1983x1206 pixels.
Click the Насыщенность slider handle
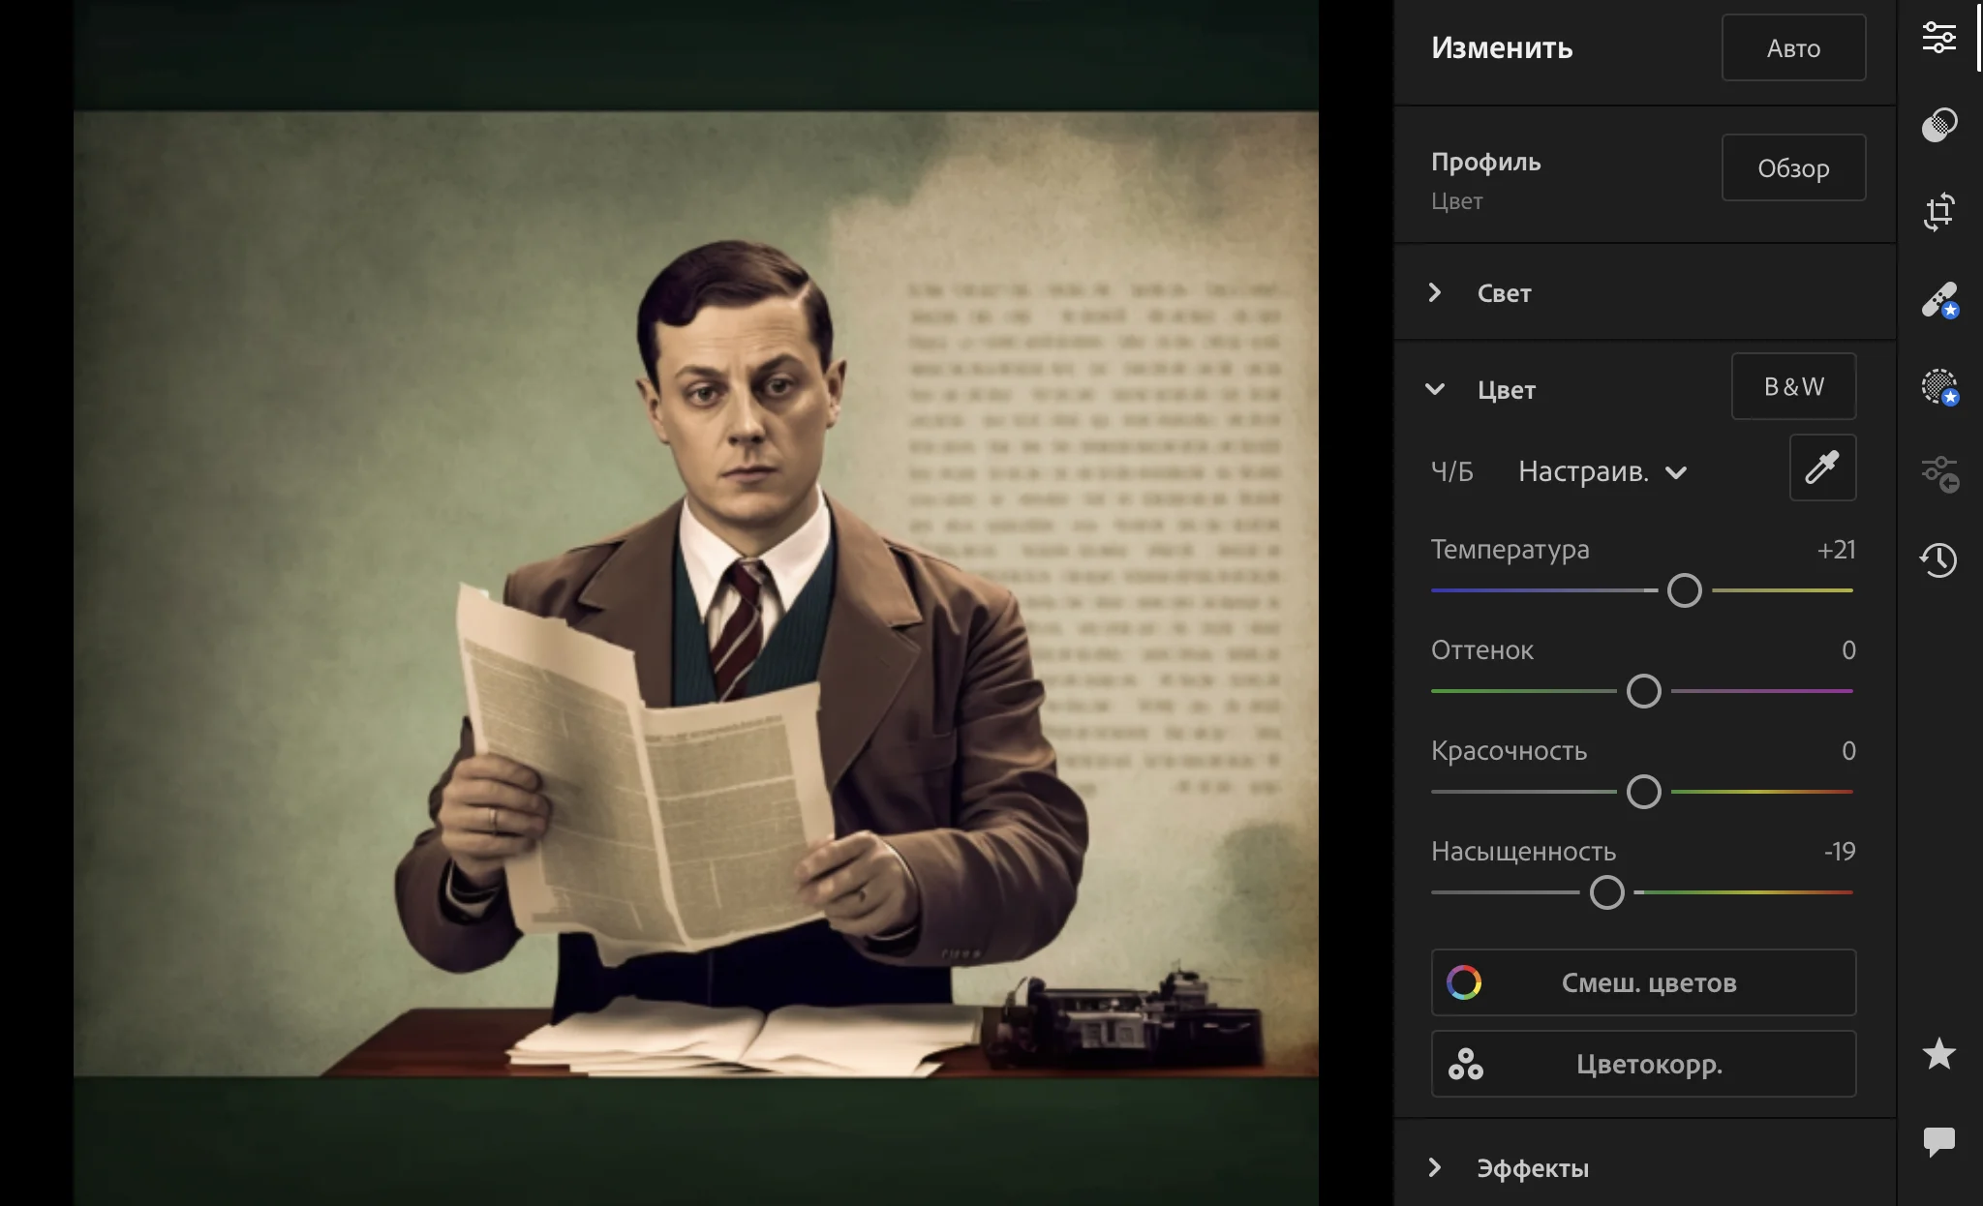pyautogui.click(x=1607, y=892)
